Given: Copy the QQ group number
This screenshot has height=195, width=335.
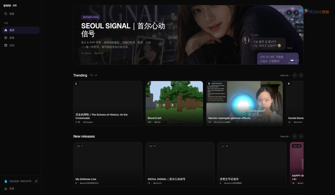Looking at the screenshot, I should [36, 181].
